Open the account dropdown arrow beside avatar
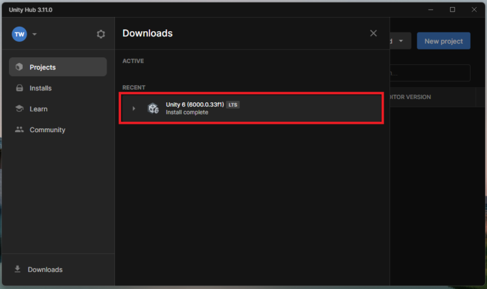This screenshot has height=289, width=487. pyautogui.click(x=34, y=34)
